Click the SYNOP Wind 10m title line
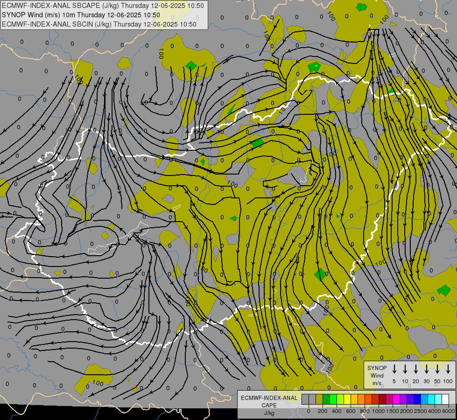This screenshot has height=420, width=457. [x=81, y=15]
